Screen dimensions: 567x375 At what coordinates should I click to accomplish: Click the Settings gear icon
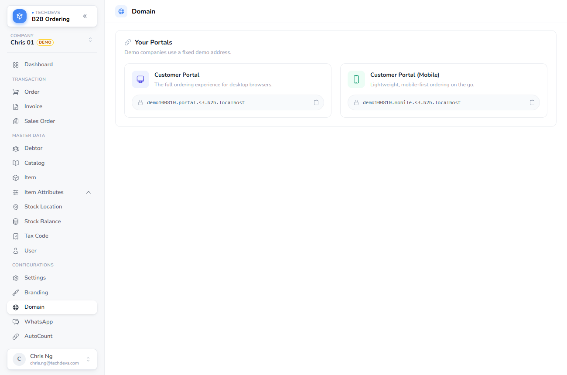[16, 278]
